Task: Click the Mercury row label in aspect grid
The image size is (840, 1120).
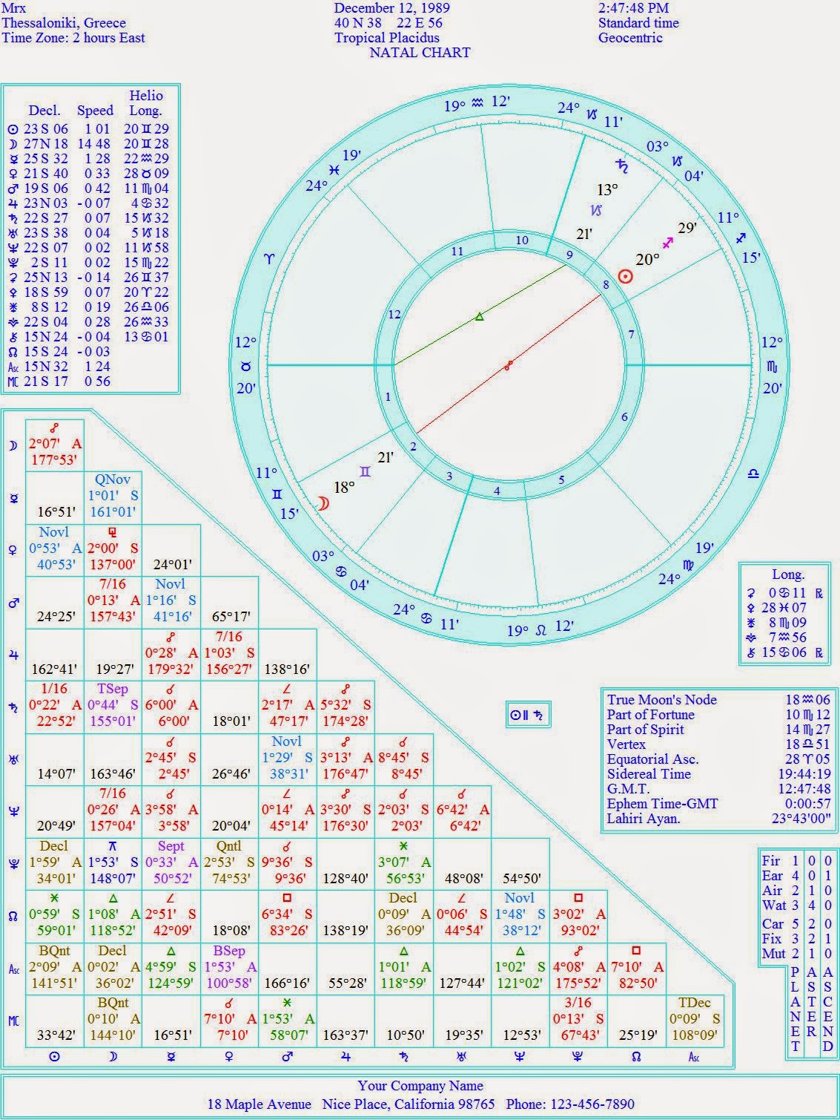Action: click(x=13, y=498)
